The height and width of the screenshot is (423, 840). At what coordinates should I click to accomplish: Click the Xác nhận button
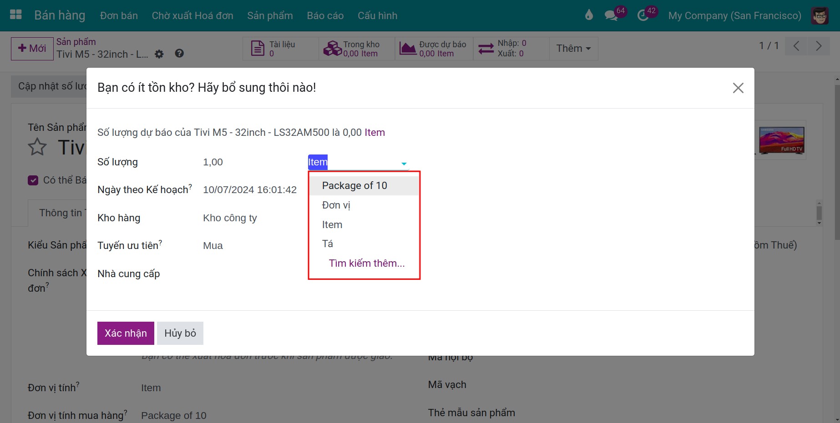coord(126,333)
